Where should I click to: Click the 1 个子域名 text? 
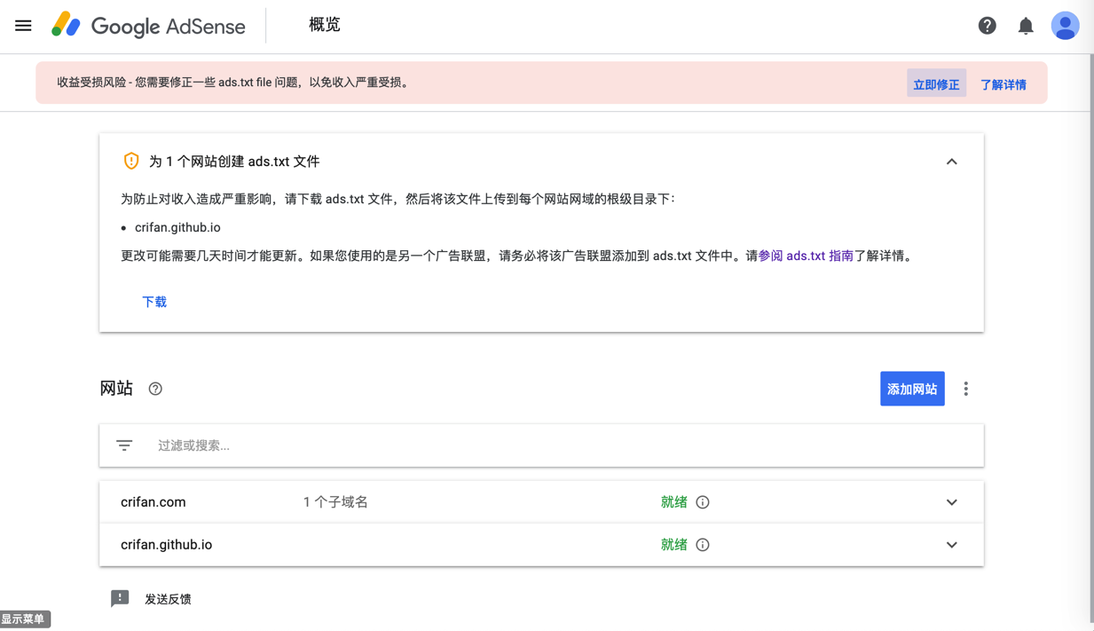click(335, 502)
